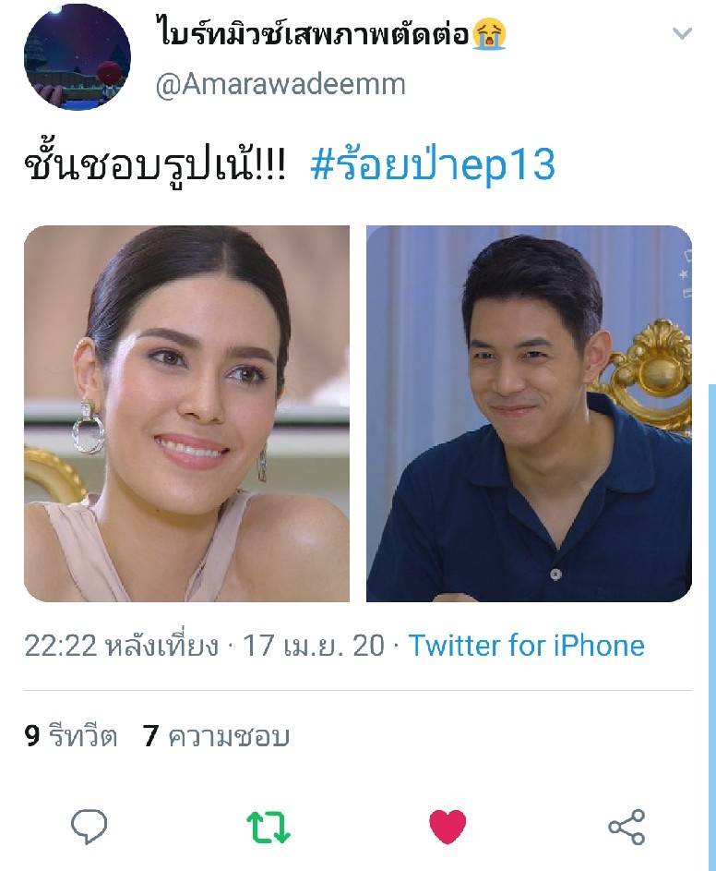Undo retweet via green retweet icon

point(268,827)
